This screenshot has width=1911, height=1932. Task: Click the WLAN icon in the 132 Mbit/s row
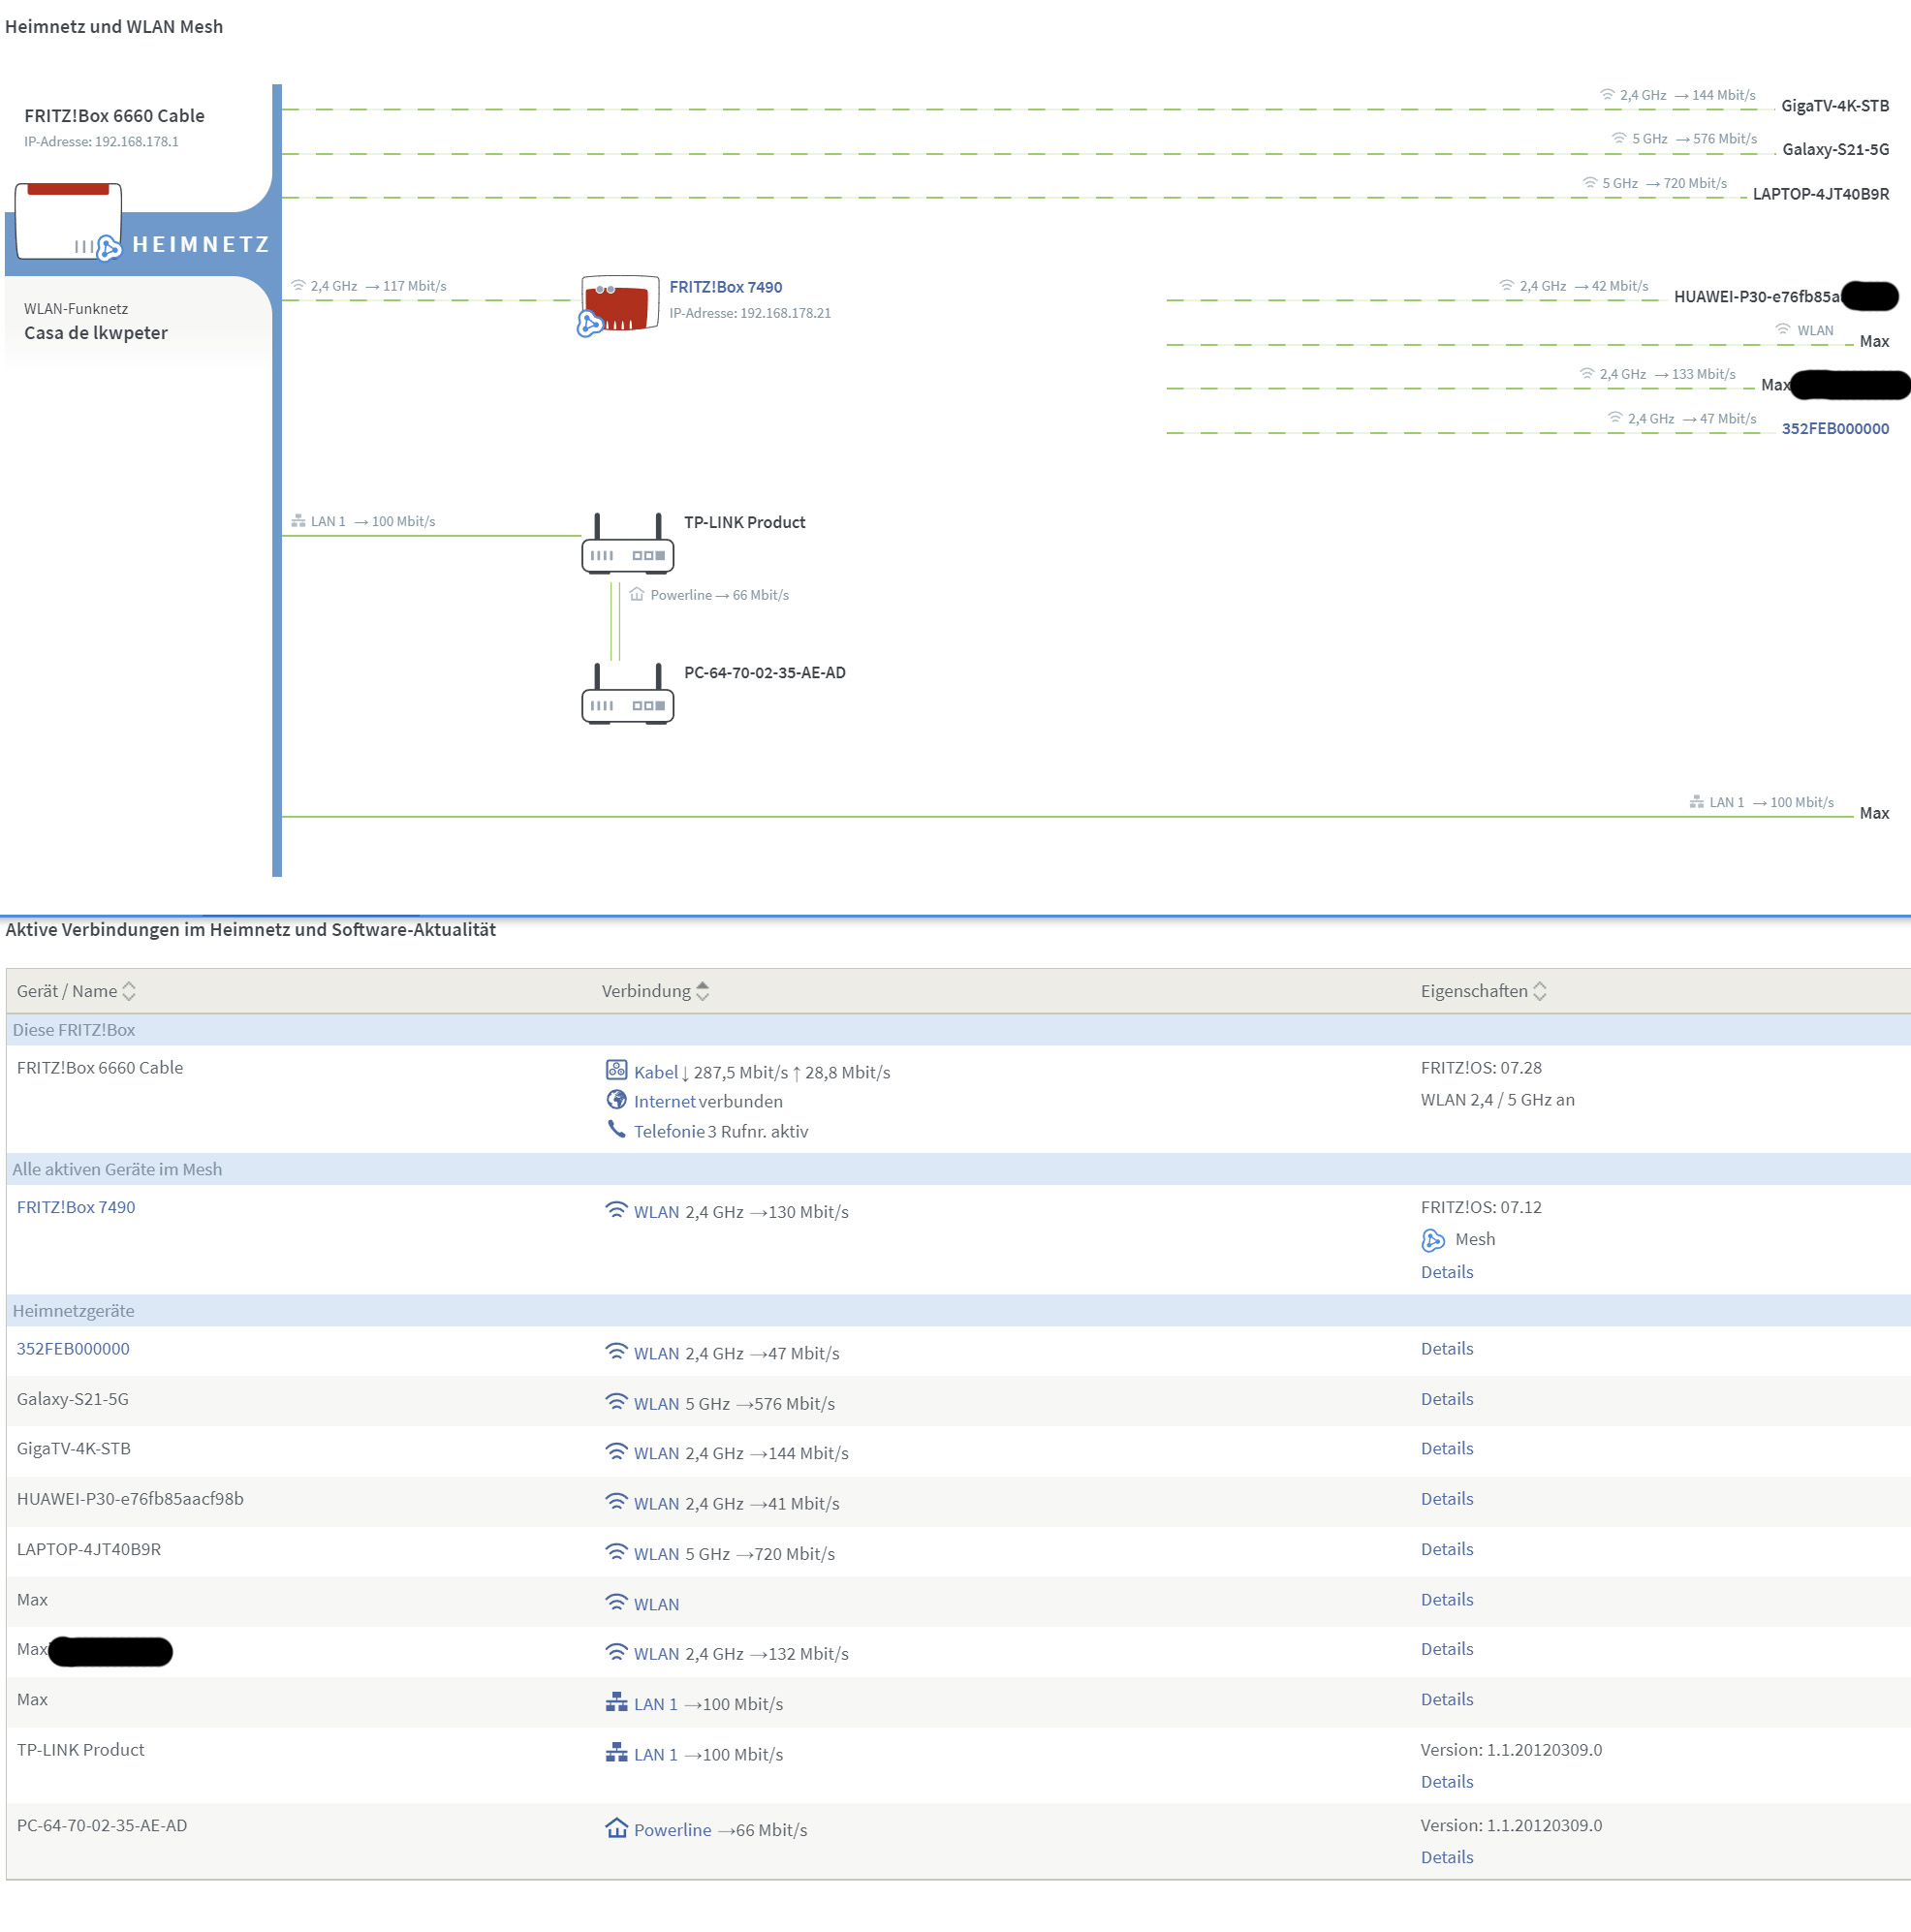pyautogui.click(x=617, y=1652)
